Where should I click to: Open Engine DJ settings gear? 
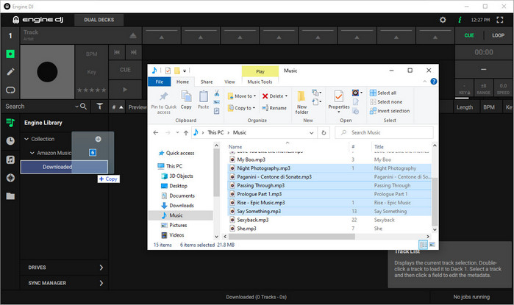(443, 20)
